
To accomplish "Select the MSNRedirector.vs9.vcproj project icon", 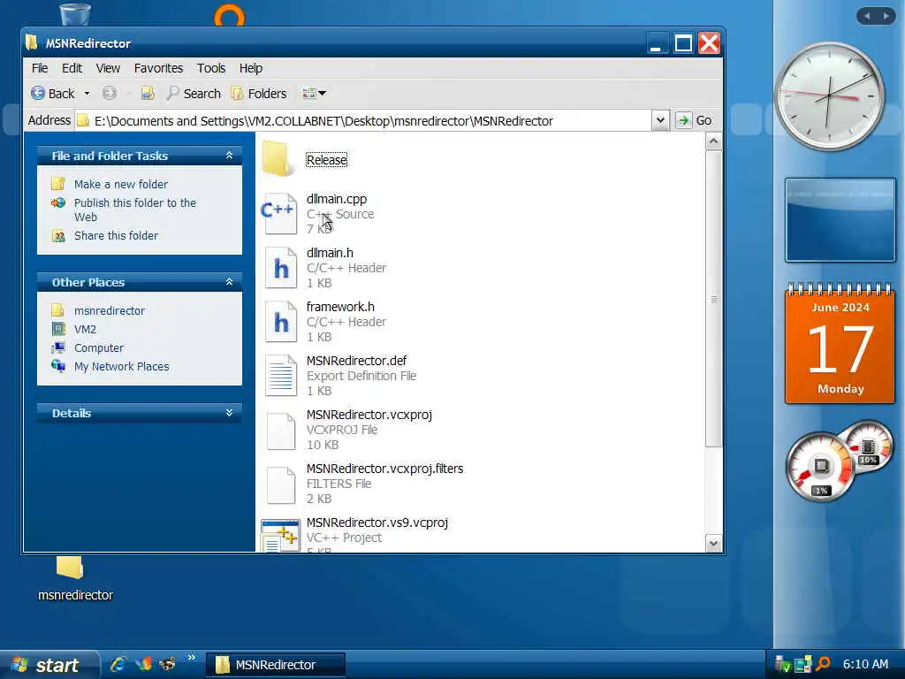I will click(x=280, y=535).
